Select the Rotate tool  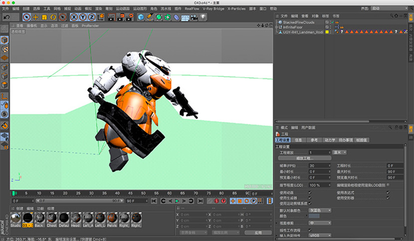pyautogui.click(x=53, y=17)
